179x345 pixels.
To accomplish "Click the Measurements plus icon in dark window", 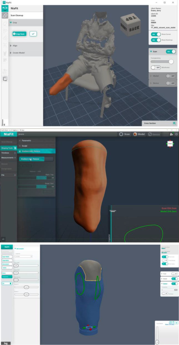I will click(x=15, y=158).
